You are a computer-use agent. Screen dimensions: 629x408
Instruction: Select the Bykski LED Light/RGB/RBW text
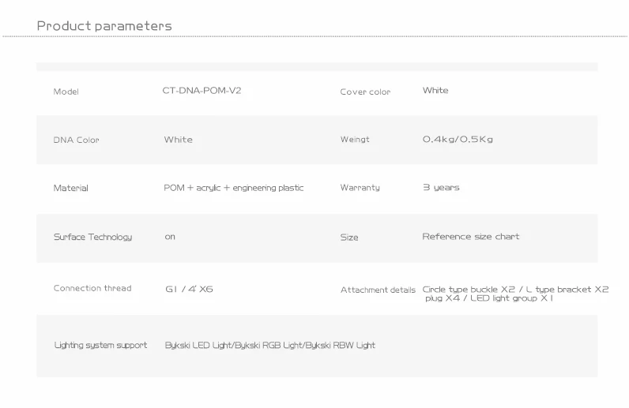pos(270,346)
